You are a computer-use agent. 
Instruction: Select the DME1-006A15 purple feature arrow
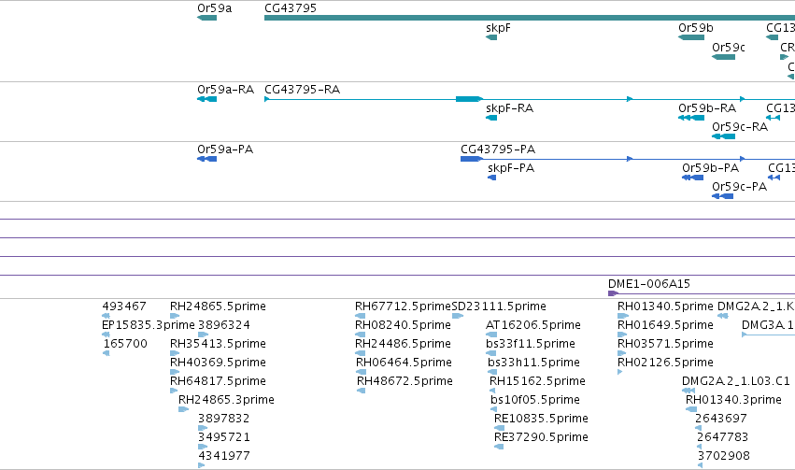coord(613,293)
